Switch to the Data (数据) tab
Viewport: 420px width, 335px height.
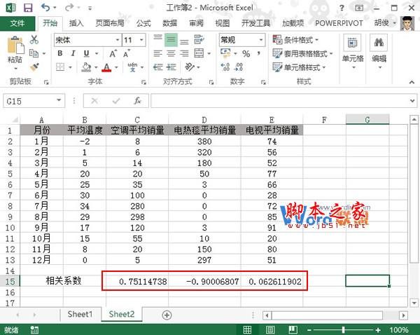[170, 23]
